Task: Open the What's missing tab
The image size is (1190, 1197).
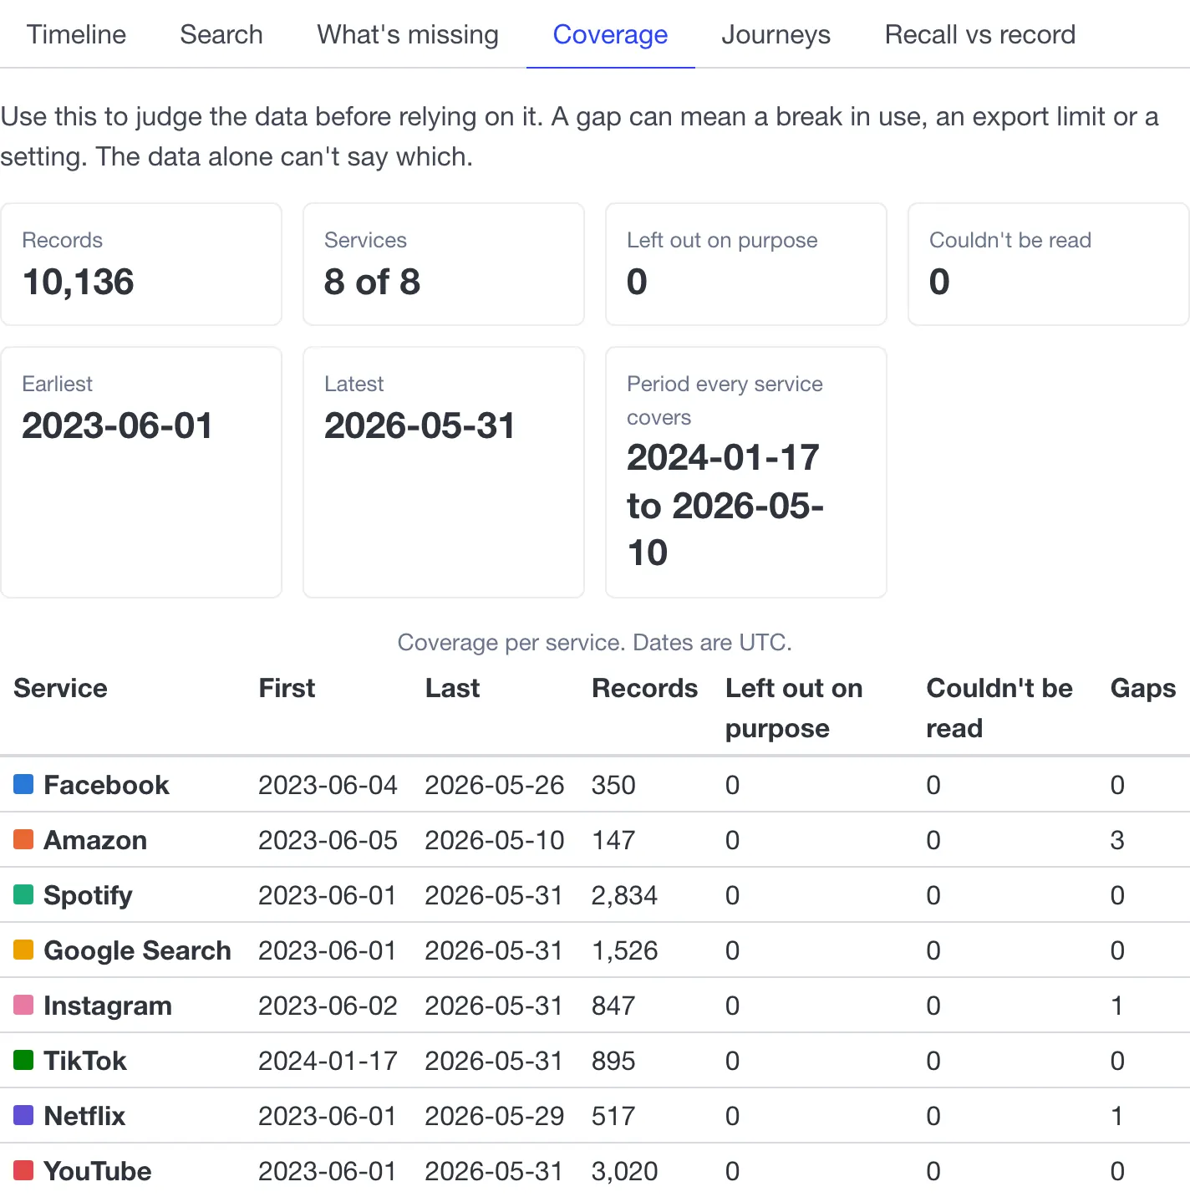Action: click(x=408, y=34)
